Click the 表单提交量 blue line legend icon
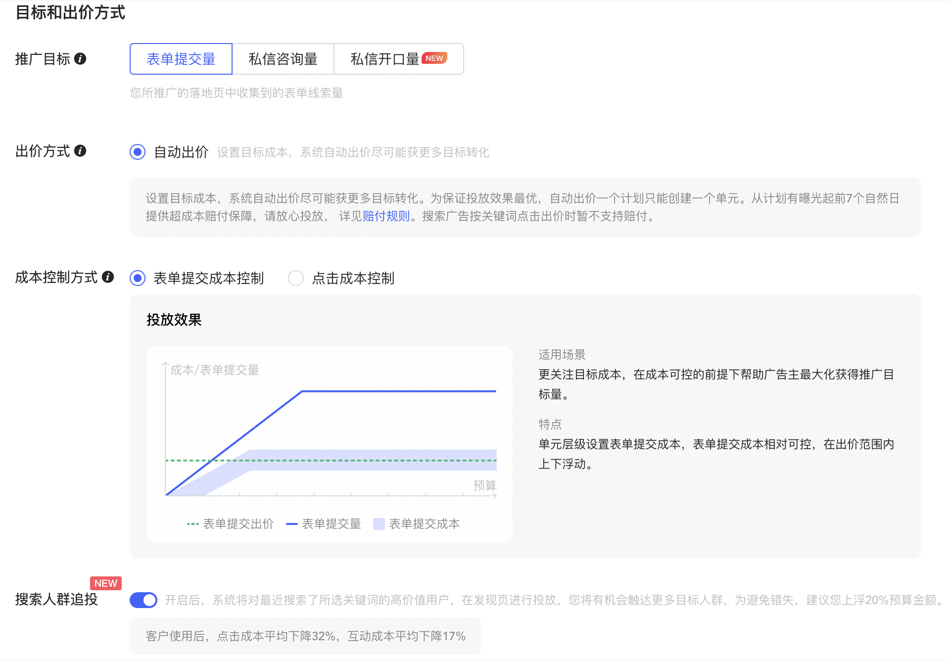Viewport: 950px width, 661px height. tap(292, 523)
